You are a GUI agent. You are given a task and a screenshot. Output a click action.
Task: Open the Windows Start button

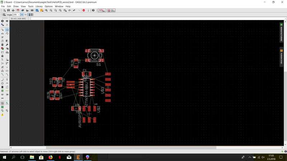tap(4, 157)
